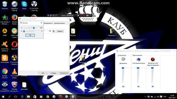Click the speaker level field showing 100

pyautogui.click(x=48, y=31)
